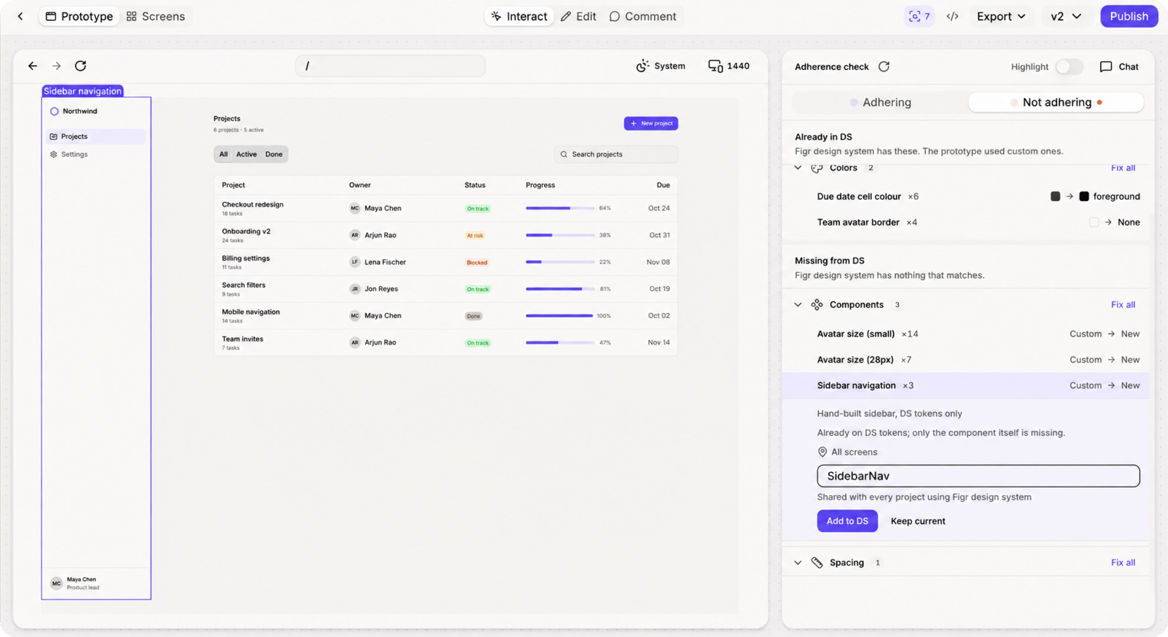Open the adherence check scan icon showing 7

[x=920, y=16]
